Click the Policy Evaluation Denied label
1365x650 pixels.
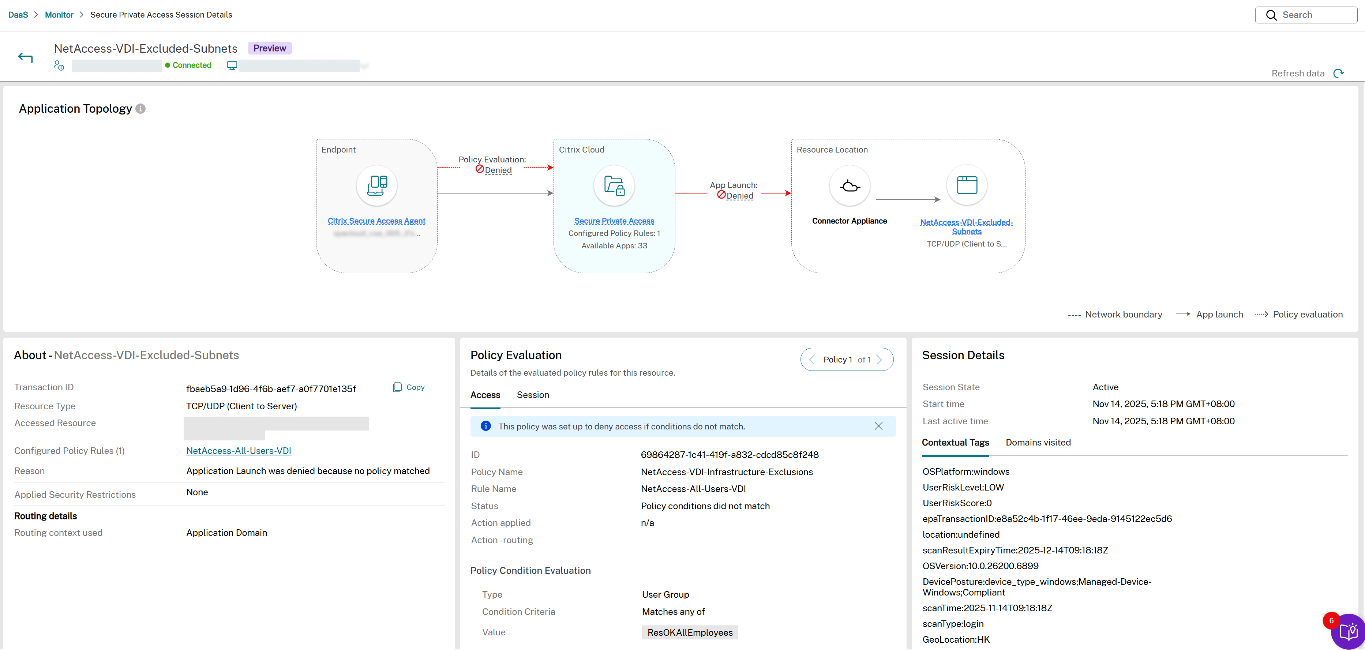click(498, 170)
